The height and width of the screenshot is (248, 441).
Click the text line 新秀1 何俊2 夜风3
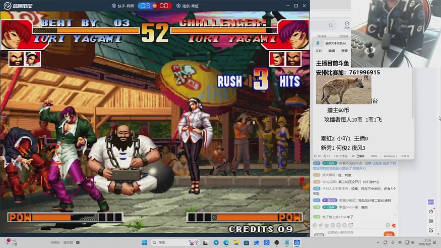pyautogui.click(x=343, y=148)
